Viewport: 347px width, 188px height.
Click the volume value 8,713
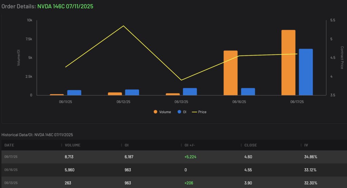click(x=69, y=157)
